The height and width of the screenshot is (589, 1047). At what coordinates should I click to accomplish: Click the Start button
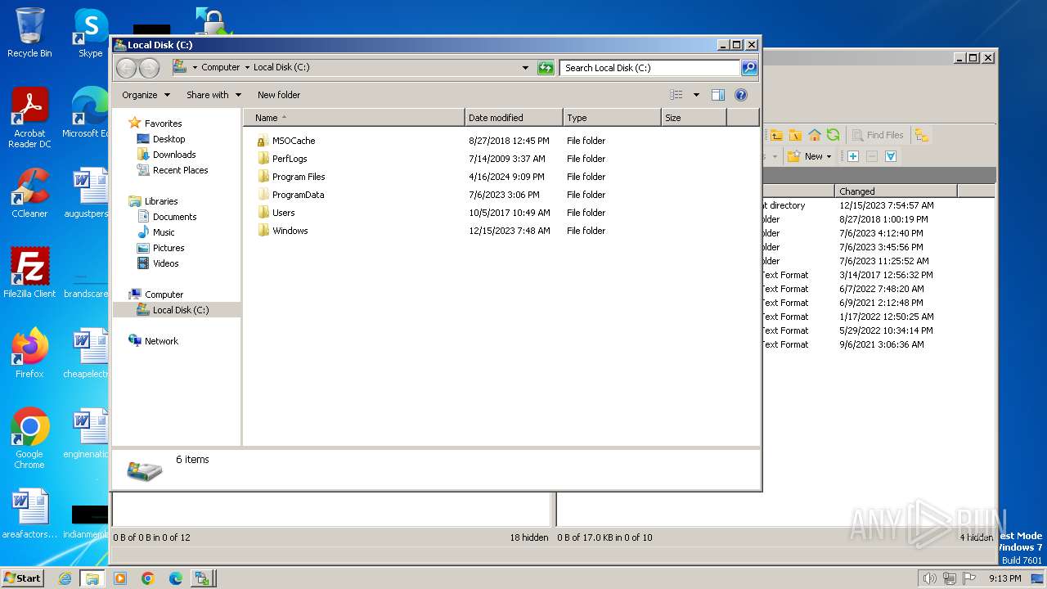[x=22, y=578]
